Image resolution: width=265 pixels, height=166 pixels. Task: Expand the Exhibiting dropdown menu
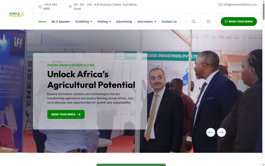84,22
